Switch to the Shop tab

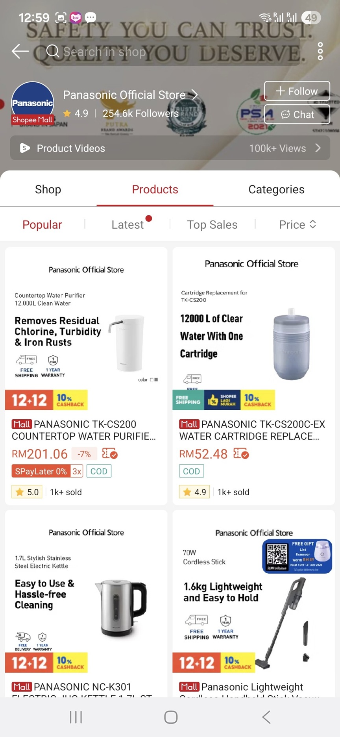(48, 189)
